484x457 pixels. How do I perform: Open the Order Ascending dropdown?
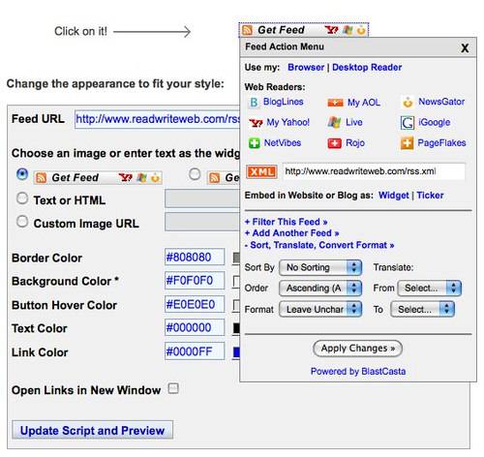[x=320, y=288]
